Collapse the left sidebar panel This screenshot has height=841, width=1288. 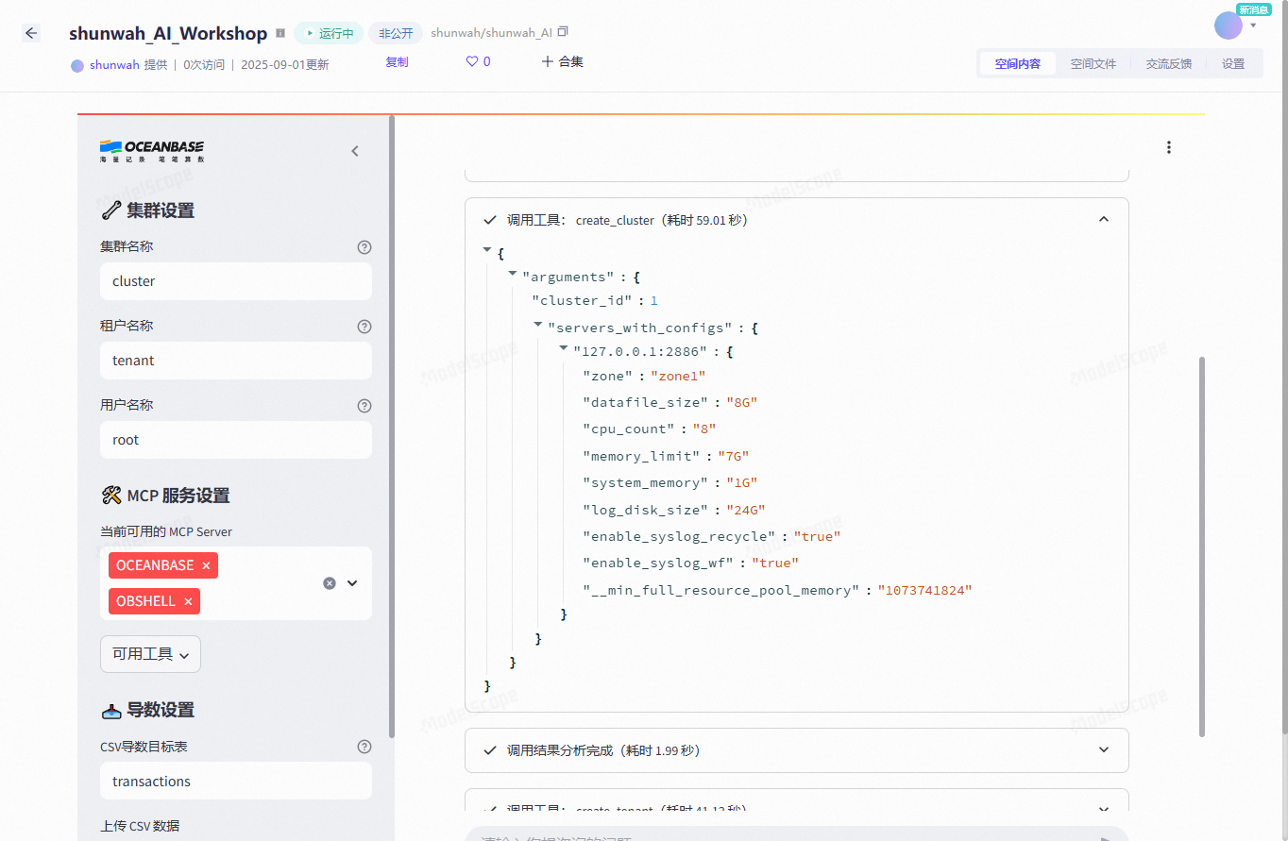tap(355, 151)
